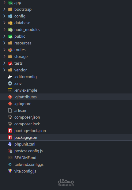This screenshot has height=190, width=132.
Task: Click the Tailwind icon for tailwind.config.js
Action: coord(10,165)
